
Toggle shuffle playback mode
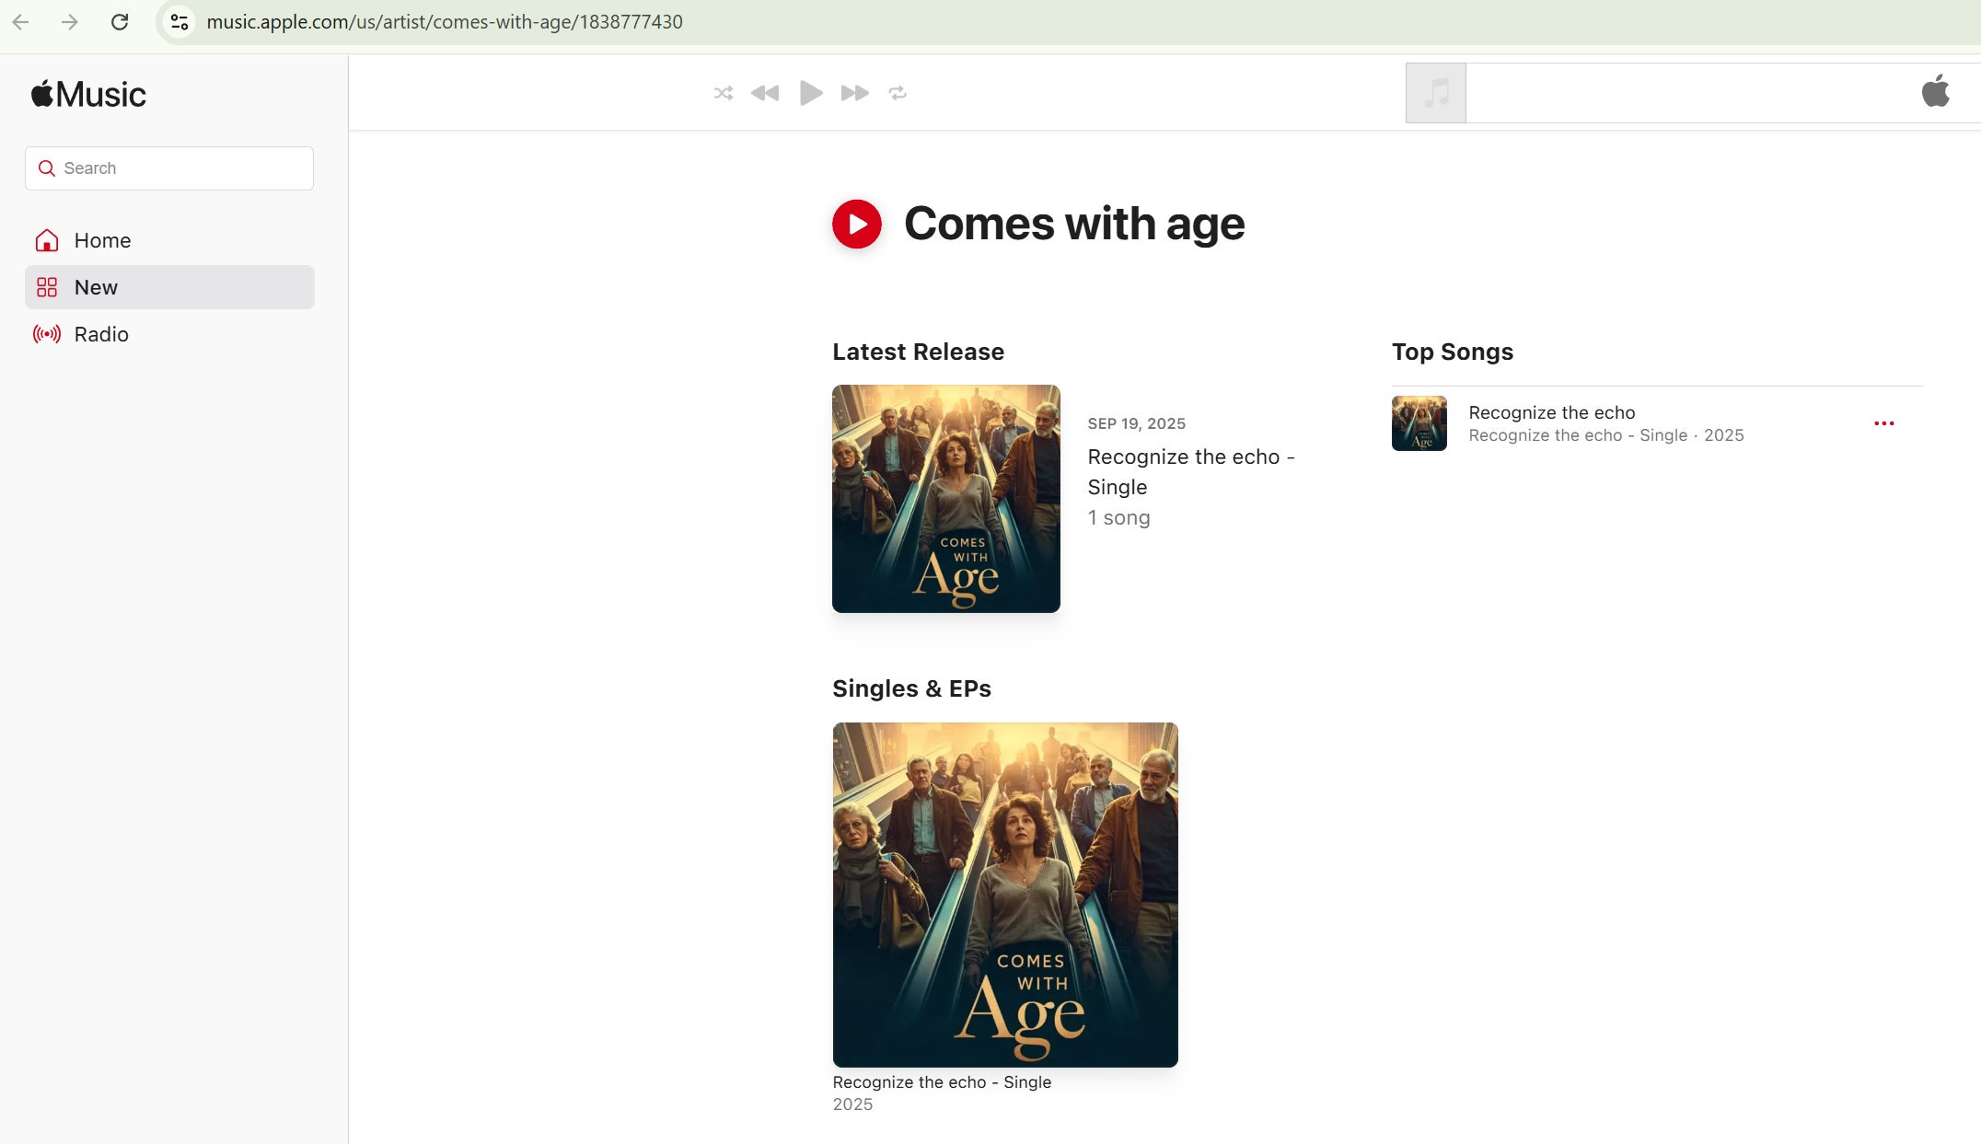[724, 93]
